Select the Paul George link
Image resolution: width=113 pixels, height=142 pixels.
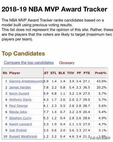18,106
